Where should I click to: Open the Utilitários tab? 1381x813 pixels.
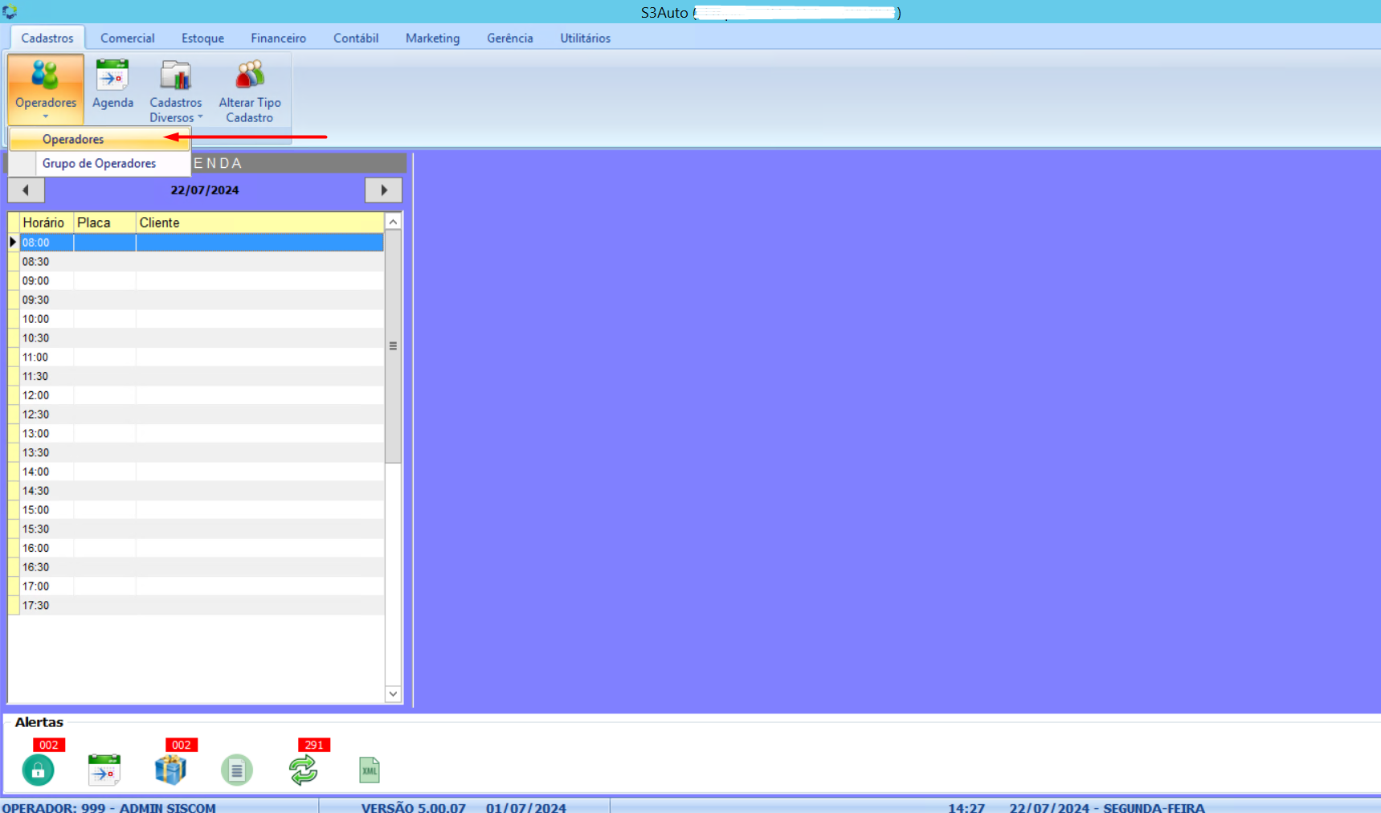pos(585,38)
